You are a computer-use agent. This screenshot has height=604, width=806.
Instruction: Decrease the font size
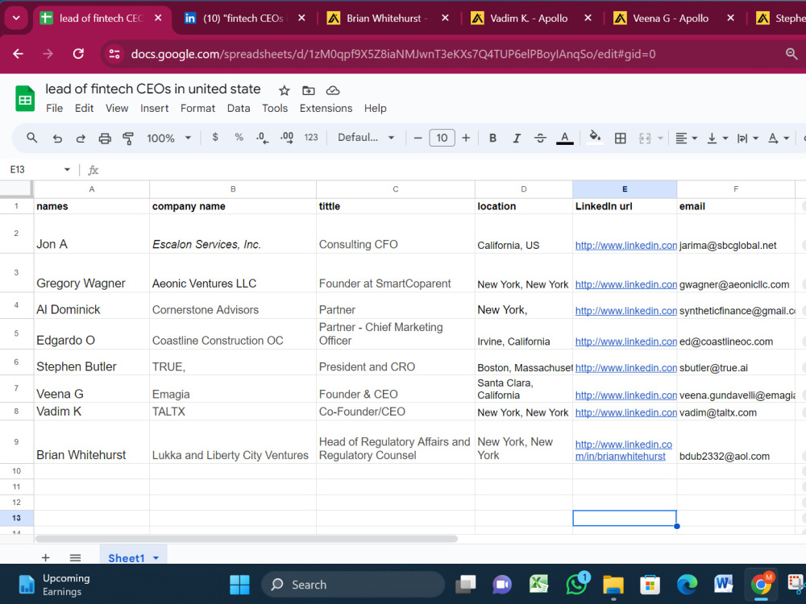coord(418,138)
